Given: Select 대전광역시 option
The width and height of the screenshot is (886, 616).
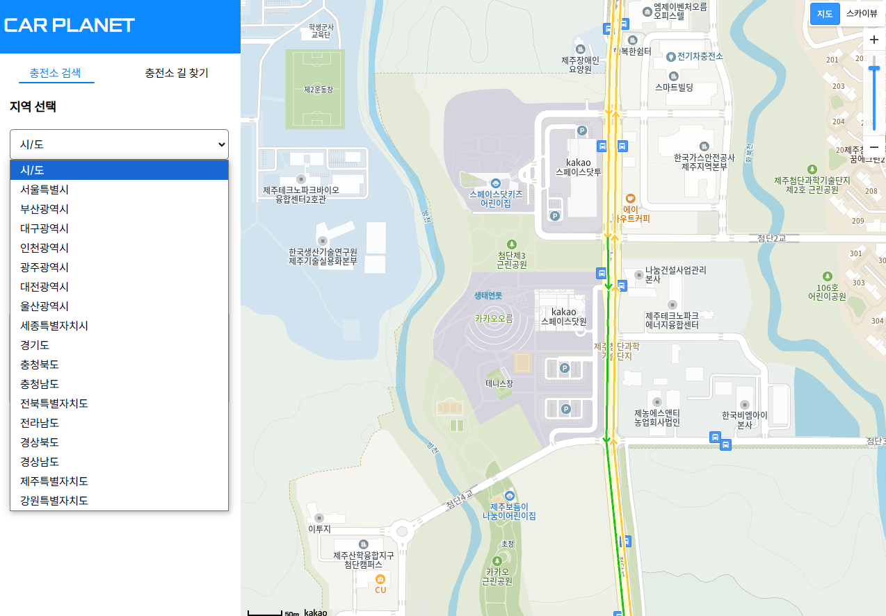Looking at the screenshot, I should 119,287.
